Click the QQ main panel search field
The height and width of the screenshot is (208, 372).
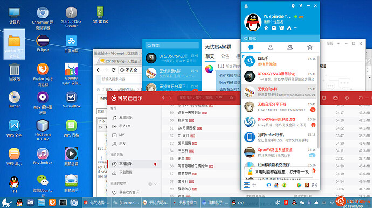tap(280, 38)
